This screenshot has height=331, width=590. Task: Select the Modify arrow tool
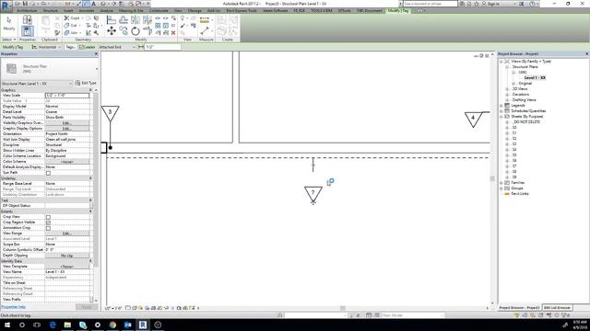click(9, 23)
